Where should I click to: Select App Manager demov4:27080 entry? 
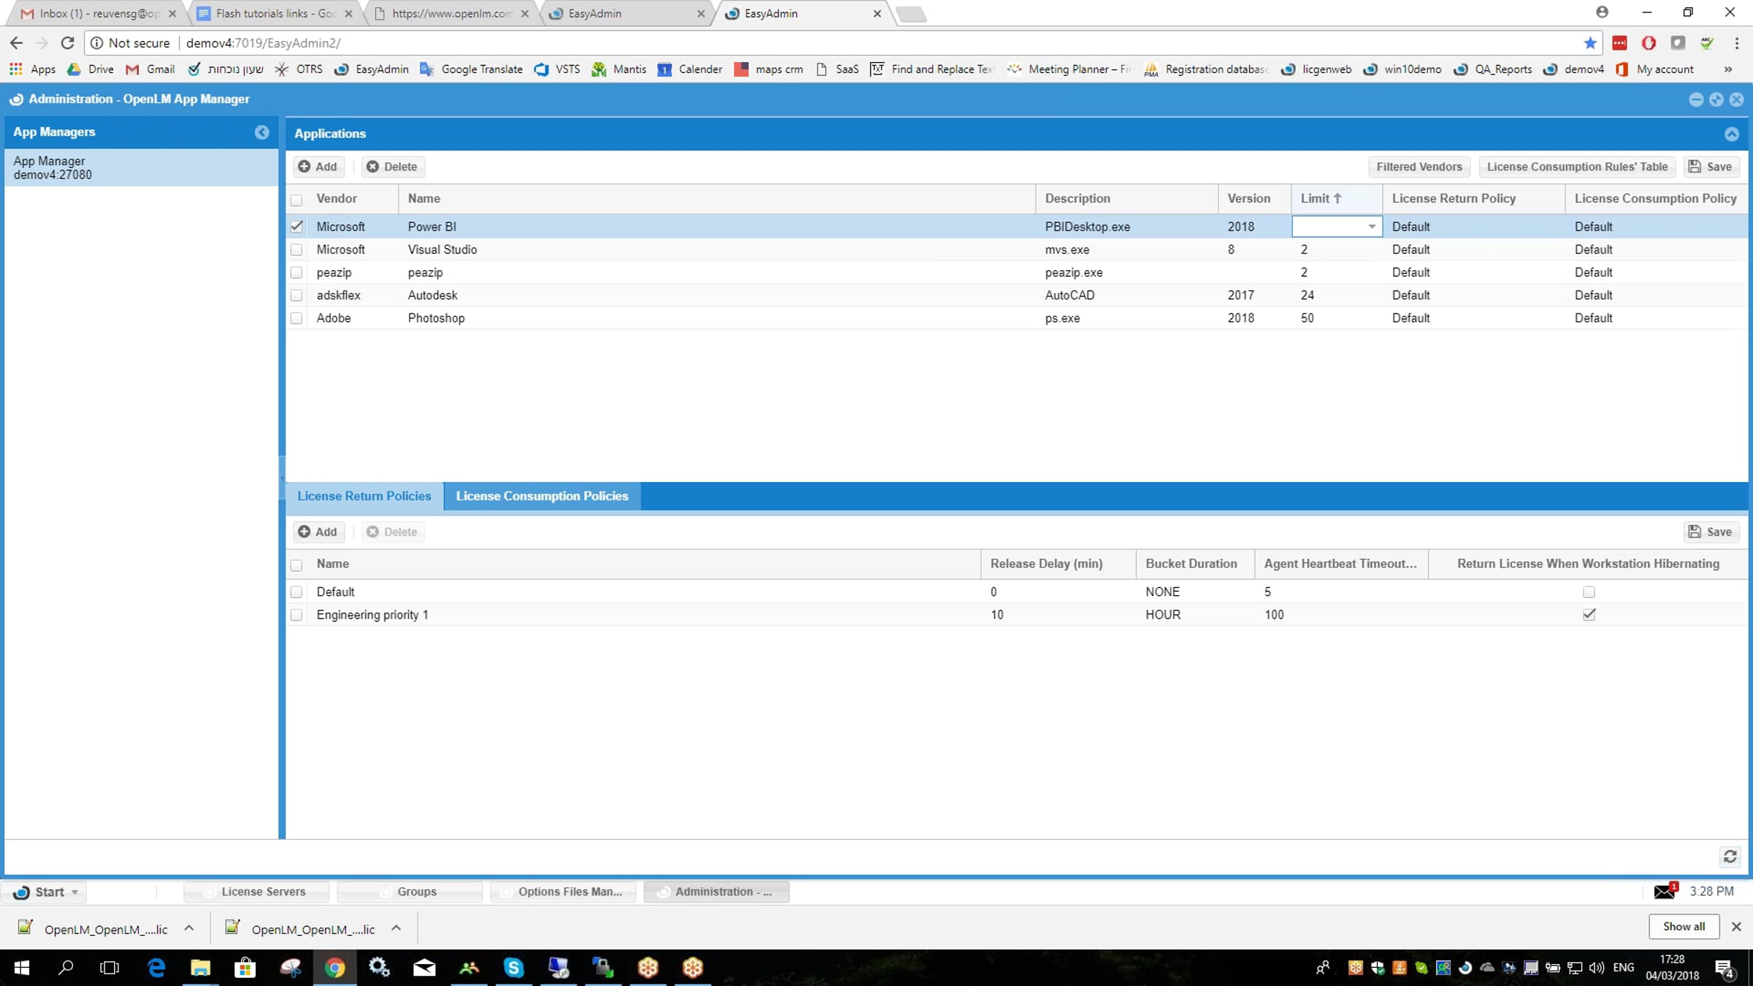tap(141, 168)
